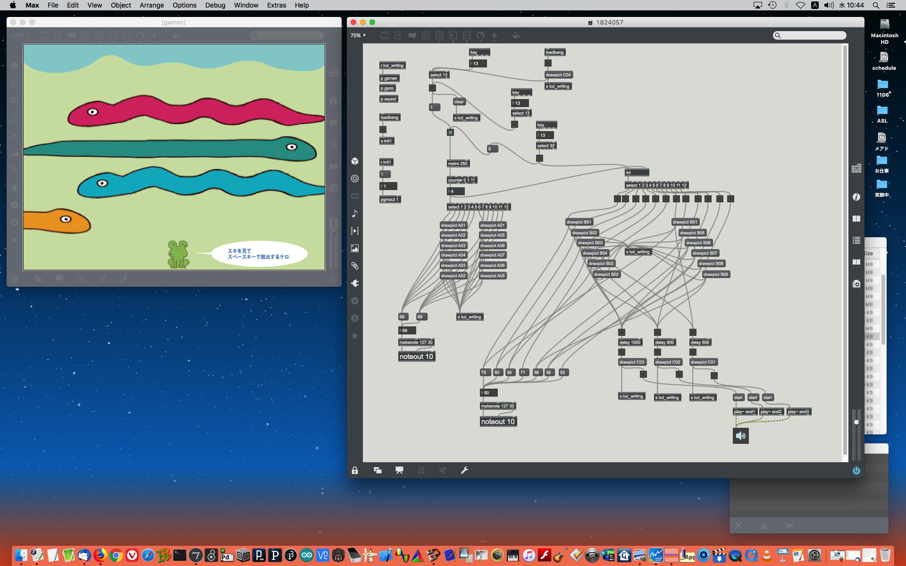The width and height of the screenshot is (906, 566).
Task: Click the speaker ezdac~ audio toggle
Action: point(740,436)
